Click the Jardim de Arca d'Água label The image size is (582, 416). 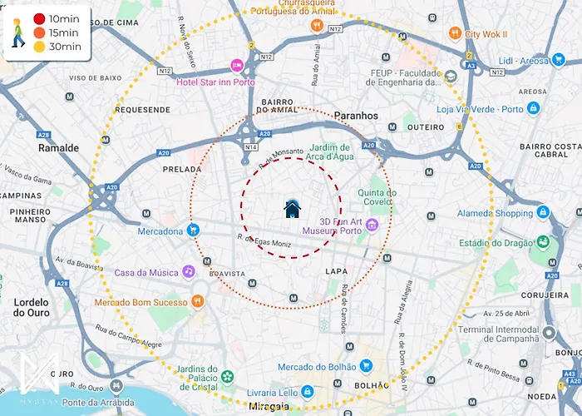tap(329, 152)
